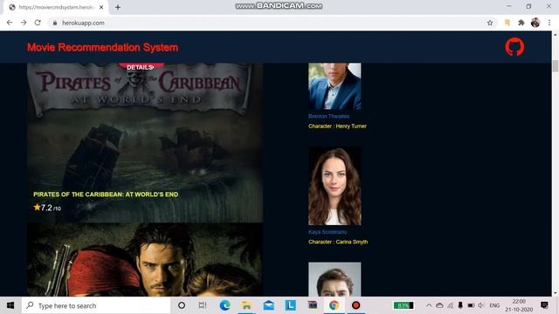This screenshot has height=314, width=559.
Task: Switch to Chrome in taskbar
Action: (334, 305)
